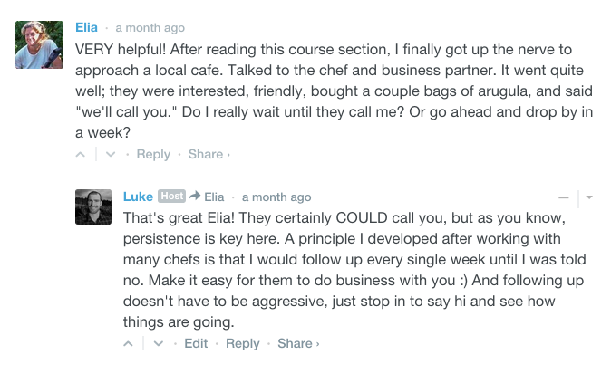Downvote Elia's comment
Image resolution: width=611 pixels, height=374 pixels.
[x=111, y=155]
